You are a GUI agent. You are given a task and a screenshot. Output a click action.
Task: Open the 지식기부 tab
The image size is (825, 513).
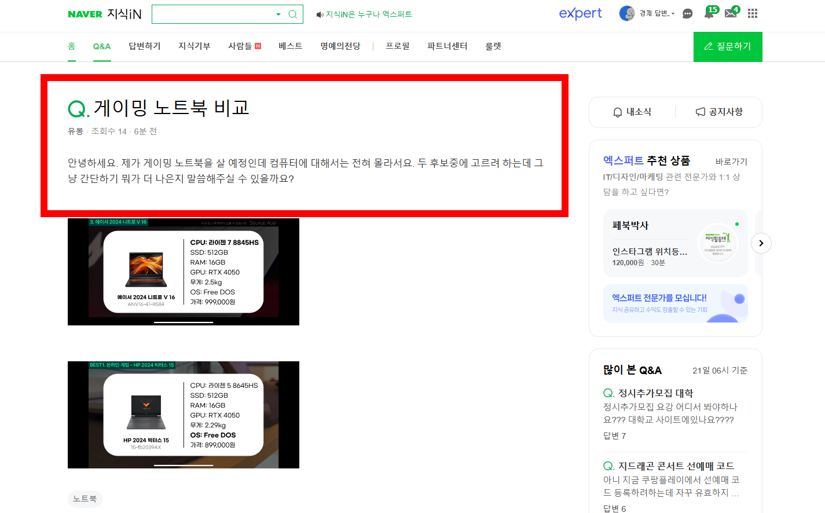point(194,46)
